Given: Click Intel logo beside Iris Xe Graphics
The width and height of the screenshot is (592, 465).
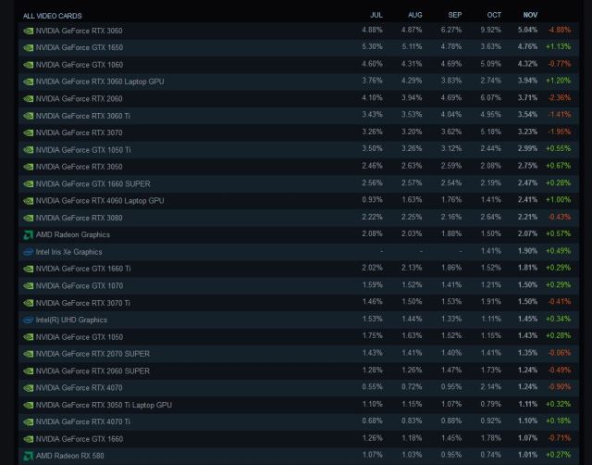Looking at the screenshot, I should coord(29,251).
